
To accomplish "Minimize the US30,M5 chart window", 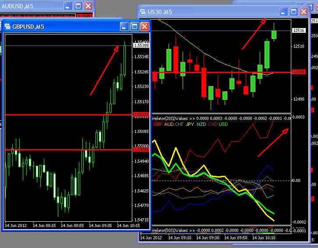I will coord(284,12).
